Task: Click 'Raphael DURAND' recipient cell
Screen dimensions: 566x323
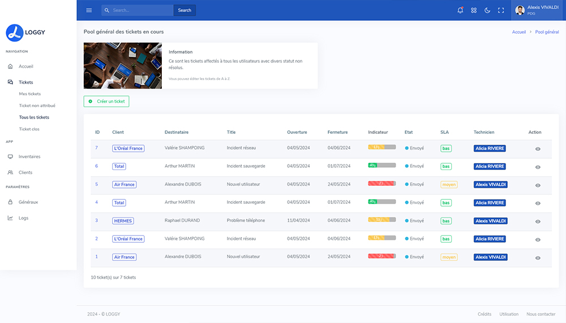Action: click(x=182, y=220)
